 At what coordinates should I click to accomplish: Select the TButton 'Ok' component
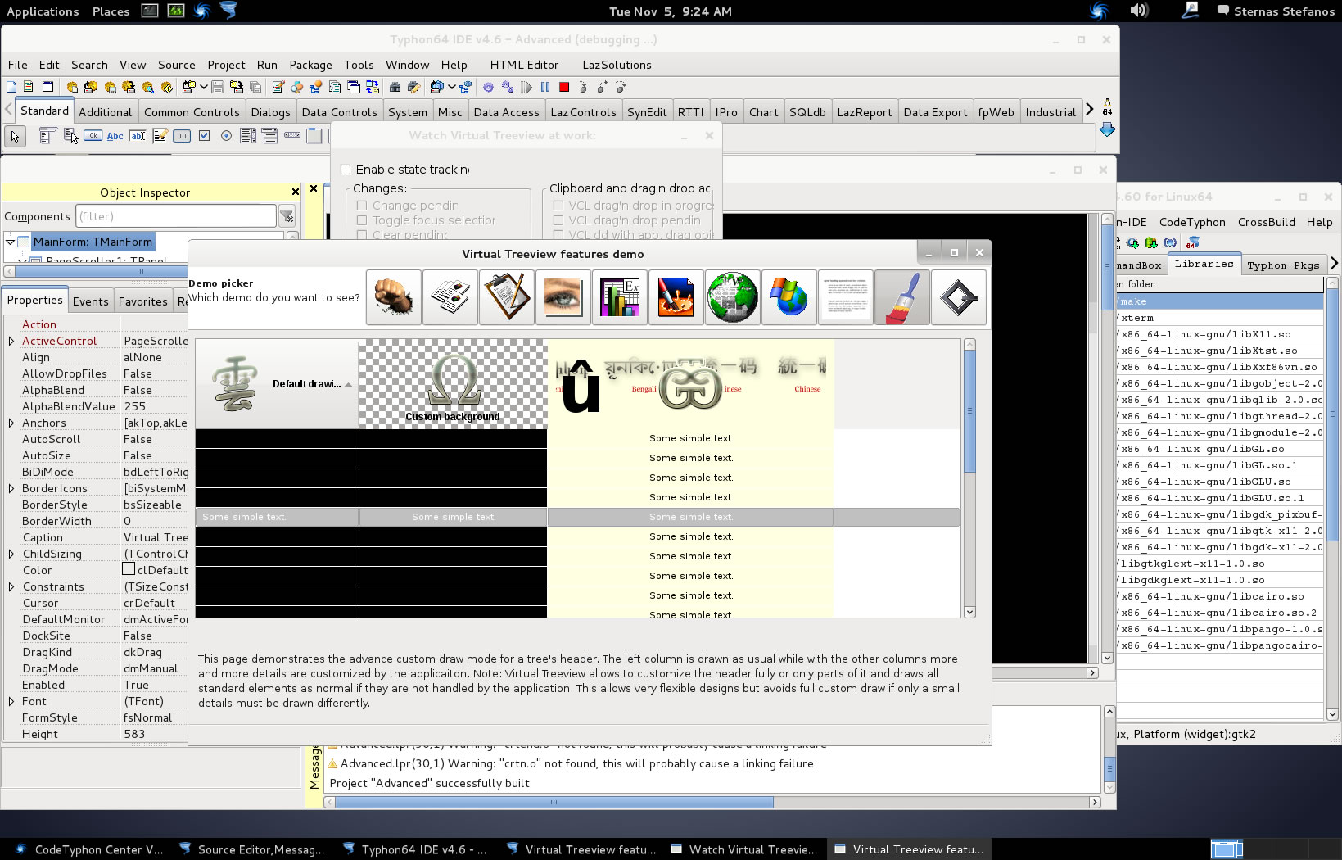93,136
